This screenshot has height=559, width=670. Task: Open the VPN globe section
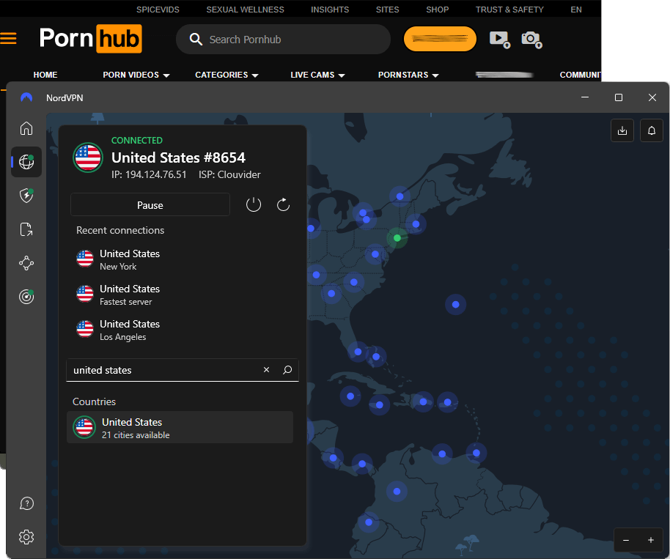[26, 162]
